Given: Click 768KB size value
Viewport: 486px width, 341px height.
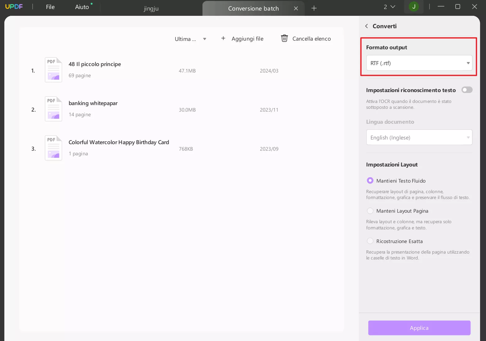Looking at the screenshot, I should click(186, 149).
